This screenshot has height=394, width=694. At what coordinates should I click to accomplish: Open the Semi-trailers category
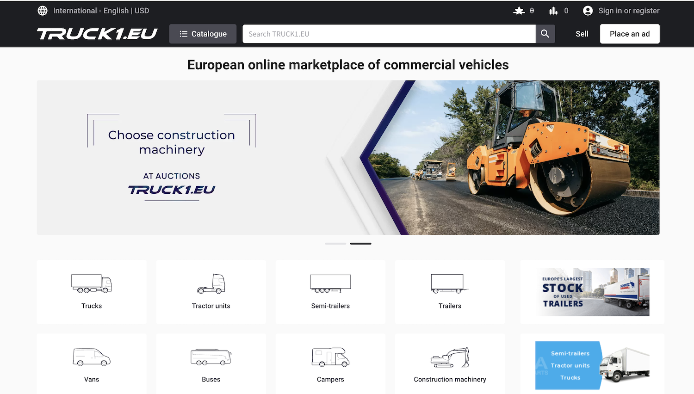(330, 292)
